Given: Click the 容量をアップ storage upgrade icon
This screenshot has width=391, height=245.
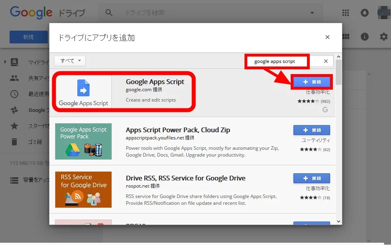Looking at the screenshot, I should (x=14, y=180).
